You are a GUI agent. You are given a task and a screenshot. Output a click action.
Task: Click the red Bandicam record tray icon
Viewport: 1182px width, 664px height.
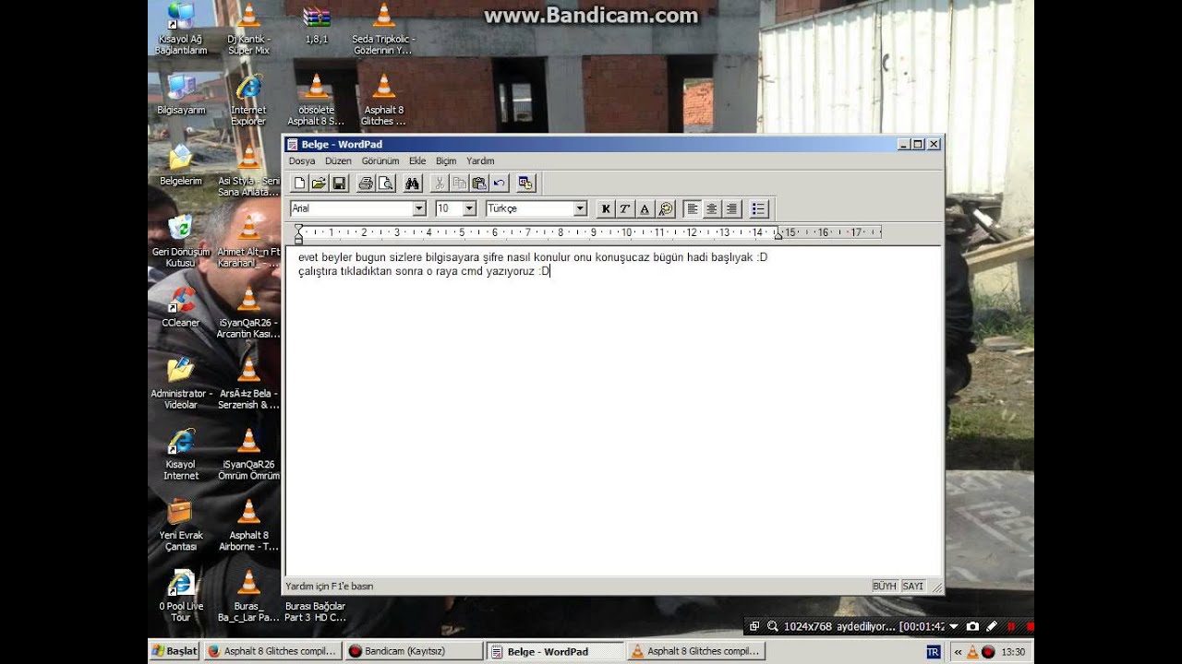988,652
